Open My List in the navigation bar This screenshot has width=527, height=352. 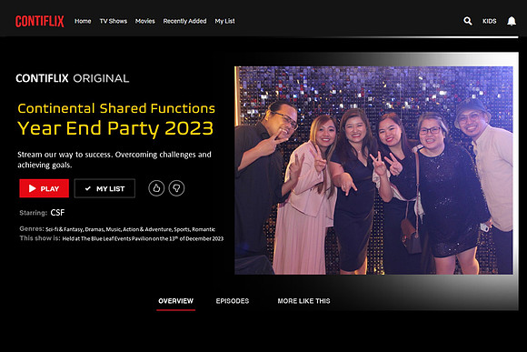point(224,21)
